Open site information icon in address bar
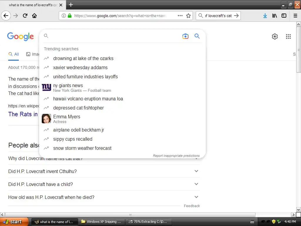 pyautogui.click(x=64, y=16)
